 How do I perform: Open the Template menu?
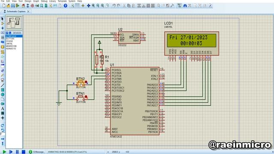pos(62,1)
